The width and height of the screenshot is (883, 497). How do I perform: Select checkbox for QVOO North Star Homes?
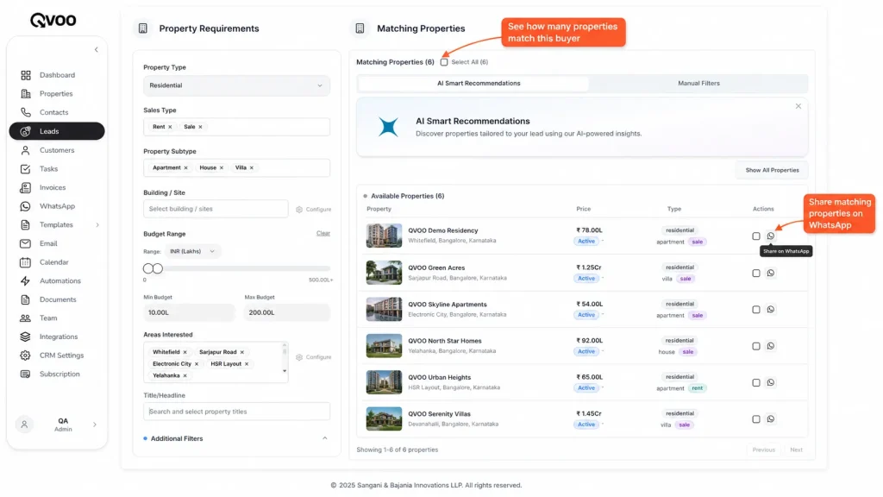point(756,346)
